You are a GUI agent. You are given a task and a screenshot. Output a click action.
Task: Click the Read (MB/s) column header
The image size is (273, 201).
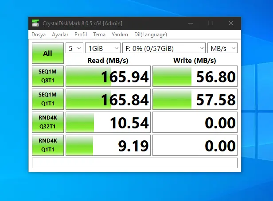click(108, 61)
